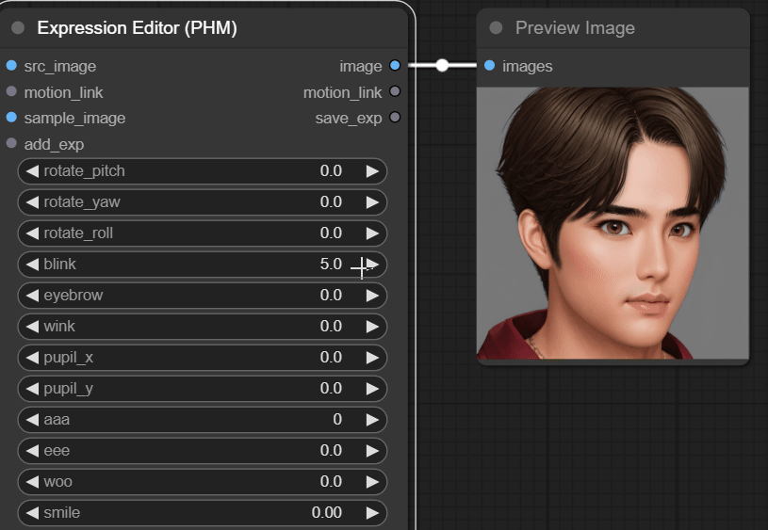The height and width of the screenshot is (530, 768).
Task: Click the image output socket
Action: coord(395,66)
